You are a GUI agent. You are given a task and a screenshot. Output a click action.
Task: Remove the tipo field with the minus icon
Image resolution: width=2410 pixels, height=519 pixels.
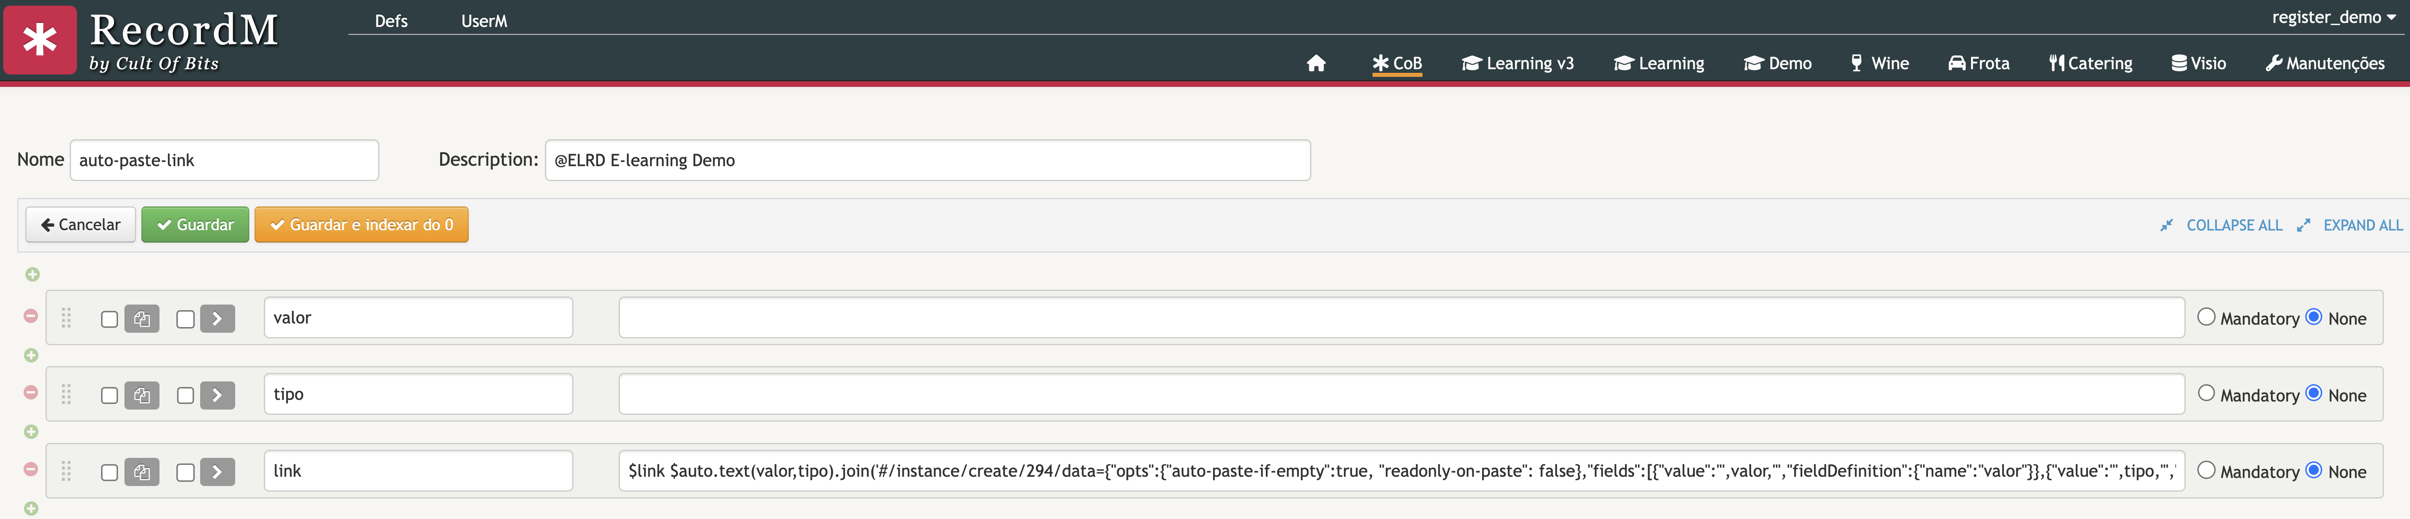click(31, 393)
